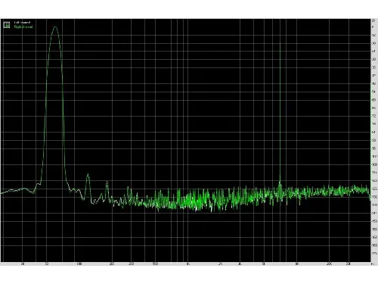Click the 20k frequency axis label
The image size is (378, 284).
tap(330, 264)
